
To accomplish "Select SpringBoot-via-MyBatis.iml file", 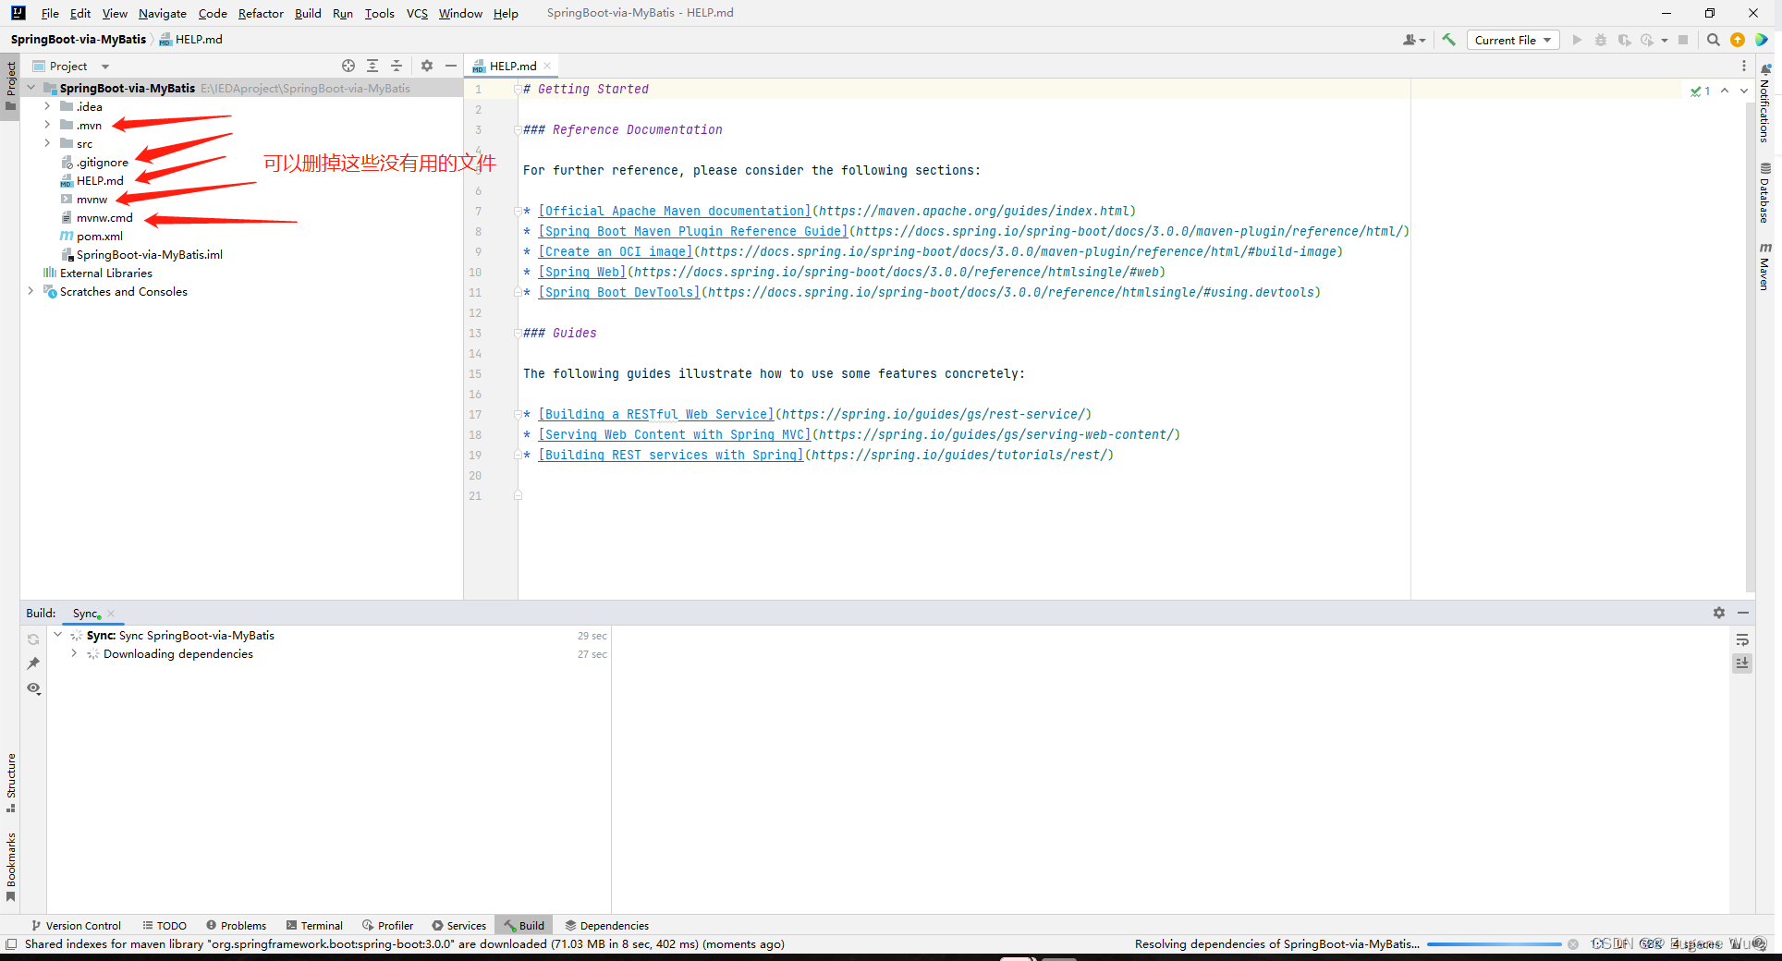I will click(149, 254).
